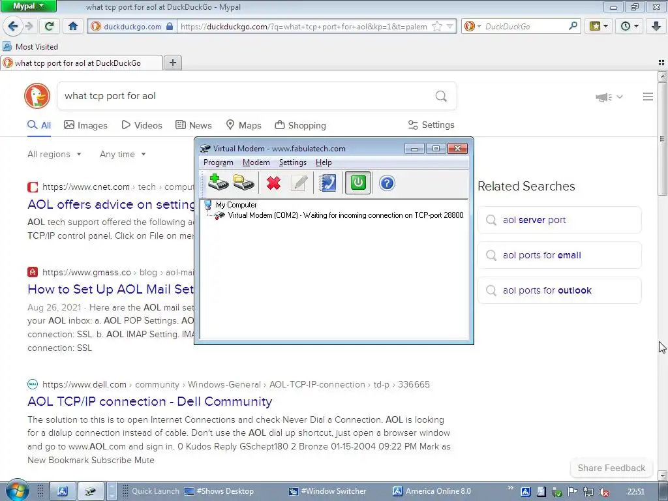Click the browser back arrow button
The image size is (668, 501).
[x=13, y=26]
